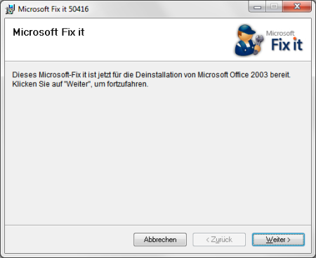Click the wrench held by the mechanic

(258, 43)
